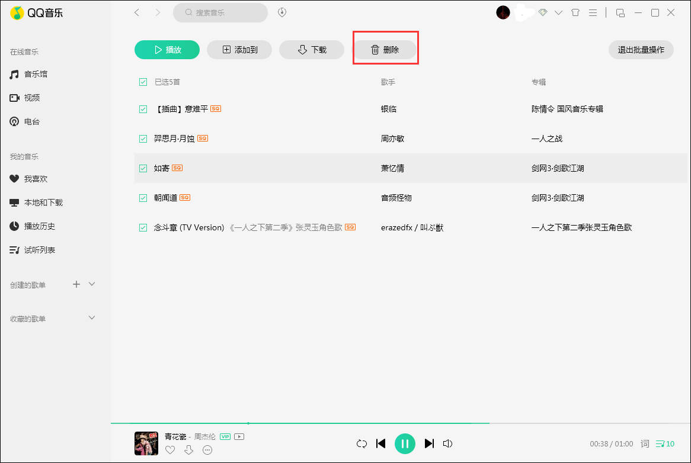This screenshot has height=463, width=691.
Task: Open the VIP diamond icon
Action: [x=543, y=12]
